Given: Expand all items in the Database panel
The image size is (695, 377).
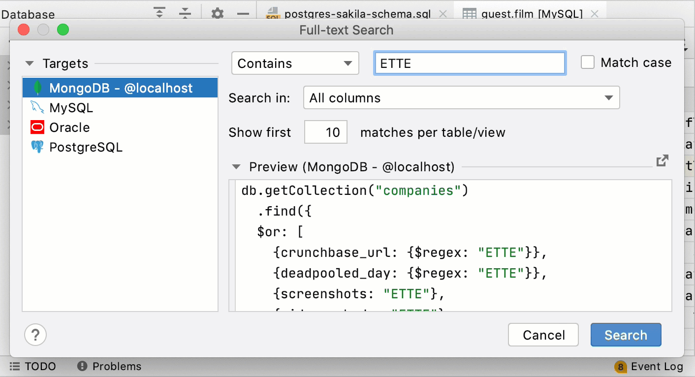Looking at the screenshot, I should (159, 13).
